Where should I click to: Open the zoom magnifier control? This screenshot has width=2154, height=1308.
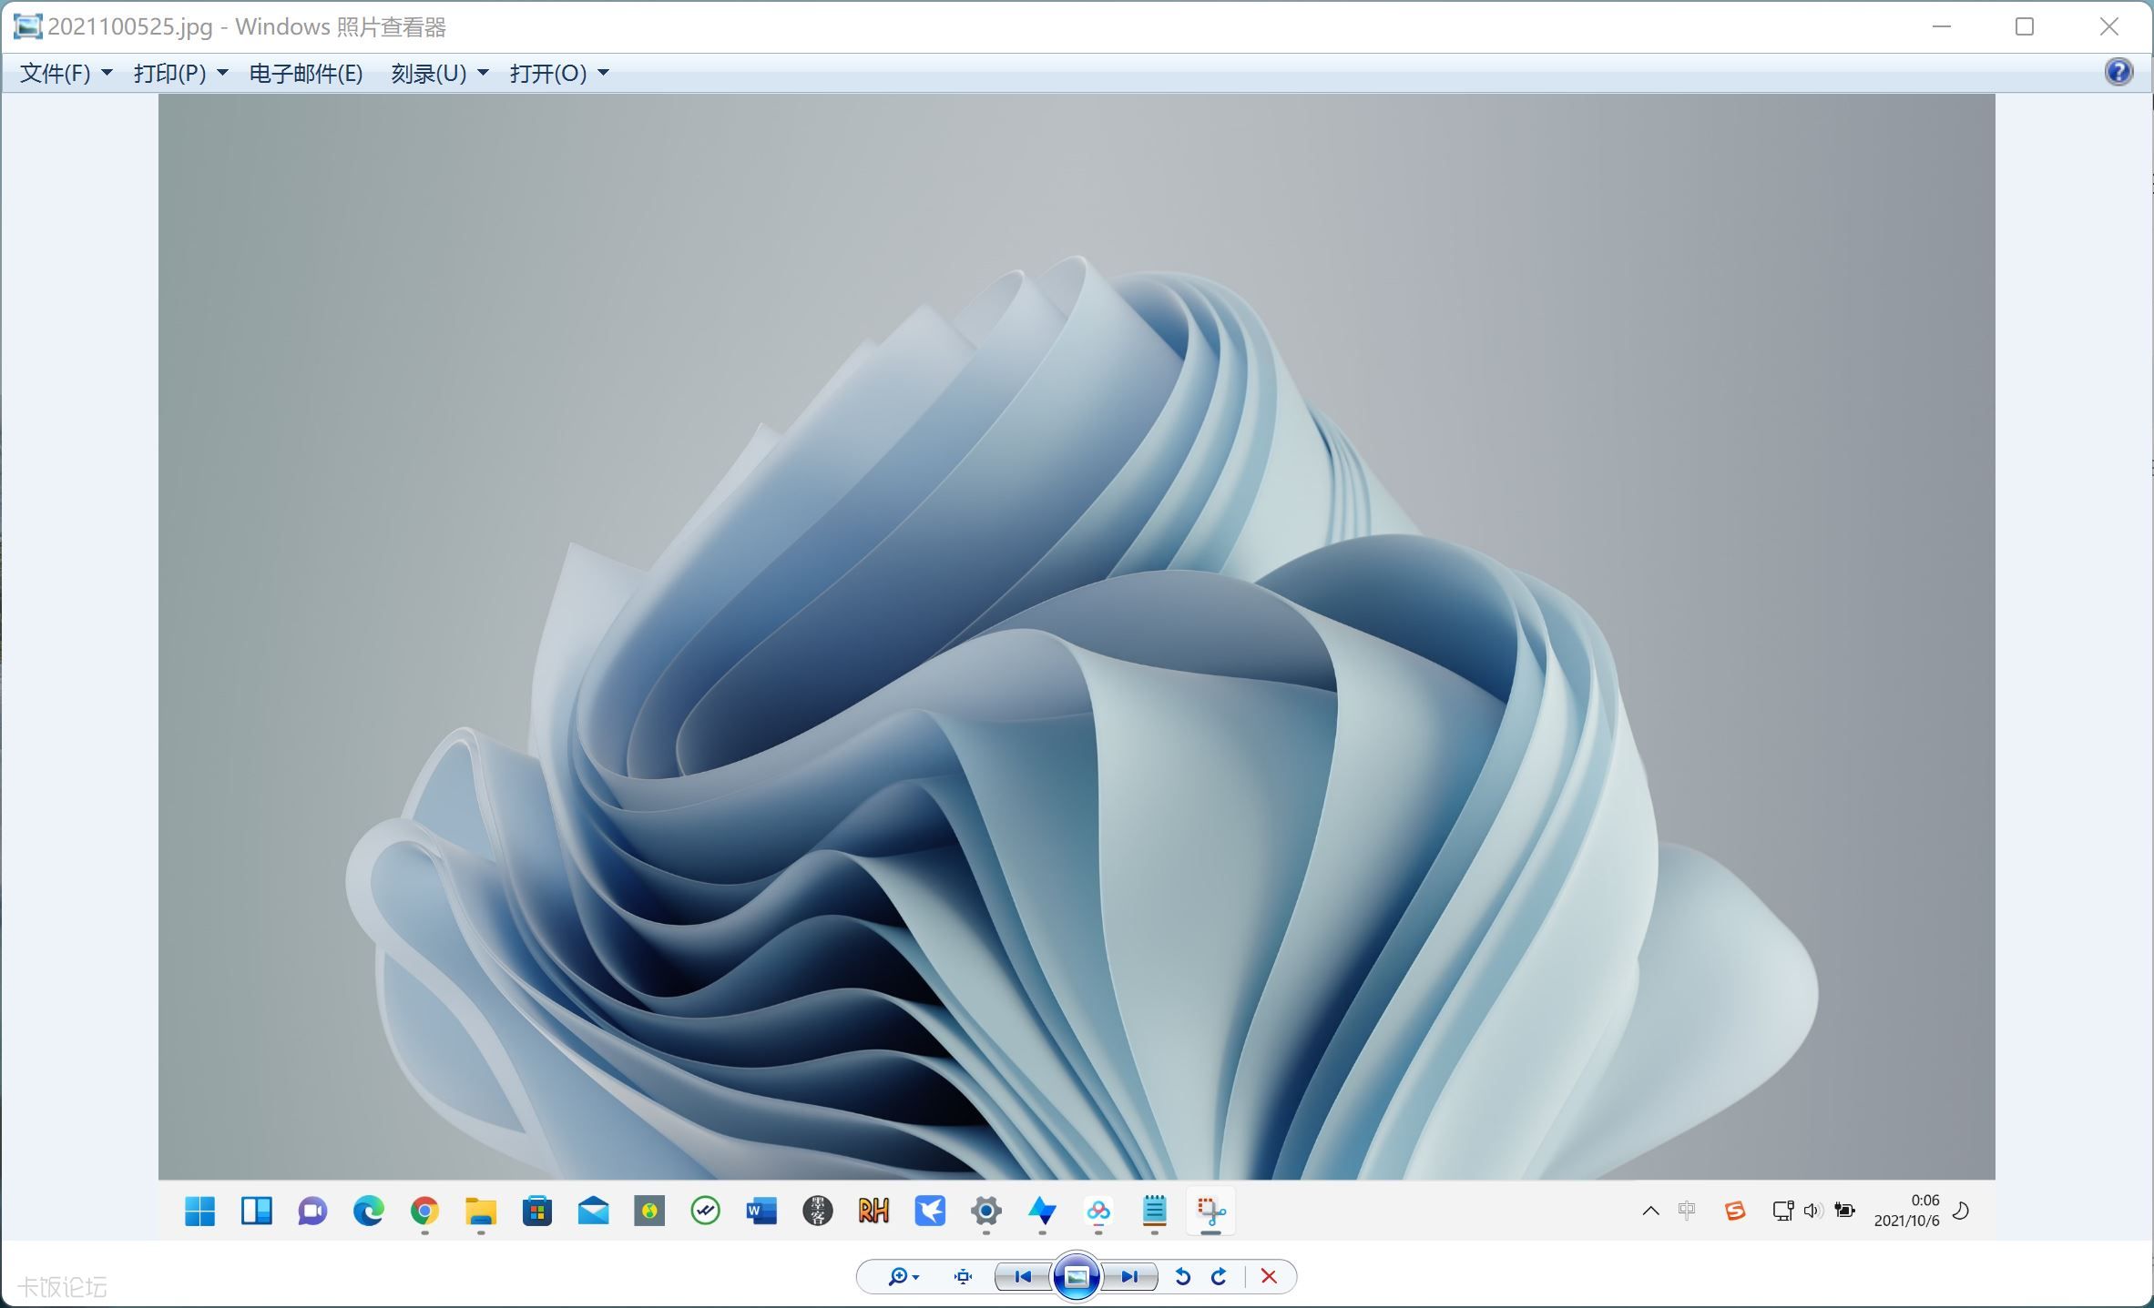[903, 1277]
